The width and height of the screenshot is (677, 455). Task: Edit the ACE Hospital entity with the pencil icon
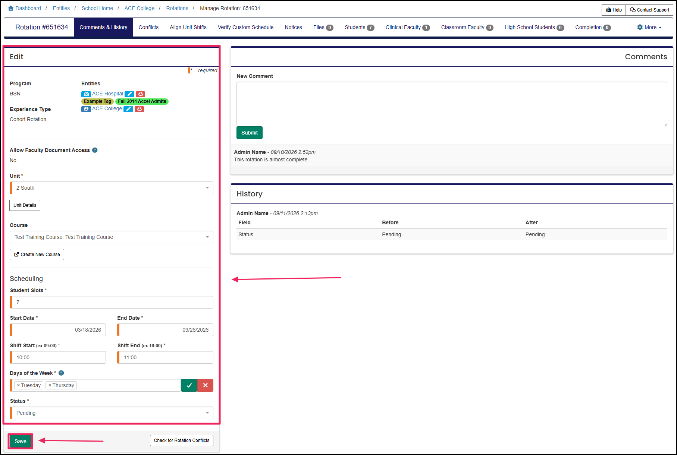[x=129, y=94]
